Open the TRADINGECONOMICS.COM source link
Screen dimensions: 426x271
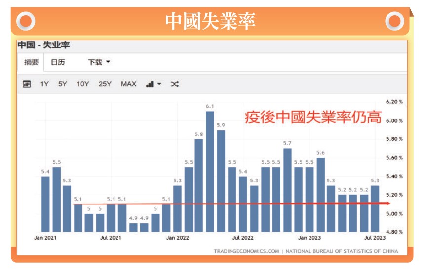[246, 251]
